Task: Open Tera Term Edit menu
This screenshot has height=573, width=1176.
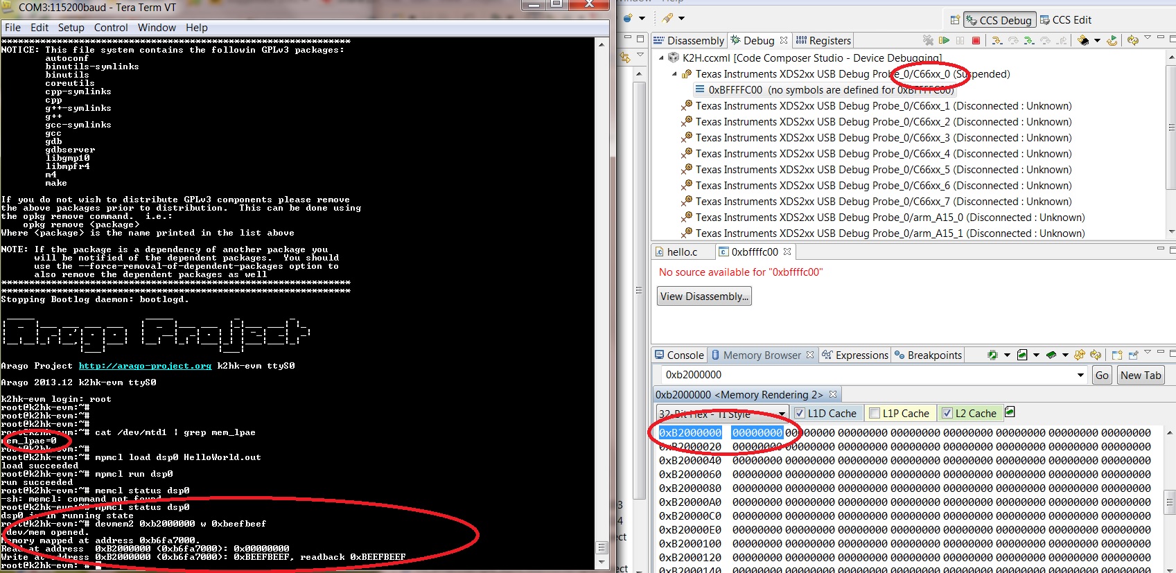Action: (40, 28)
